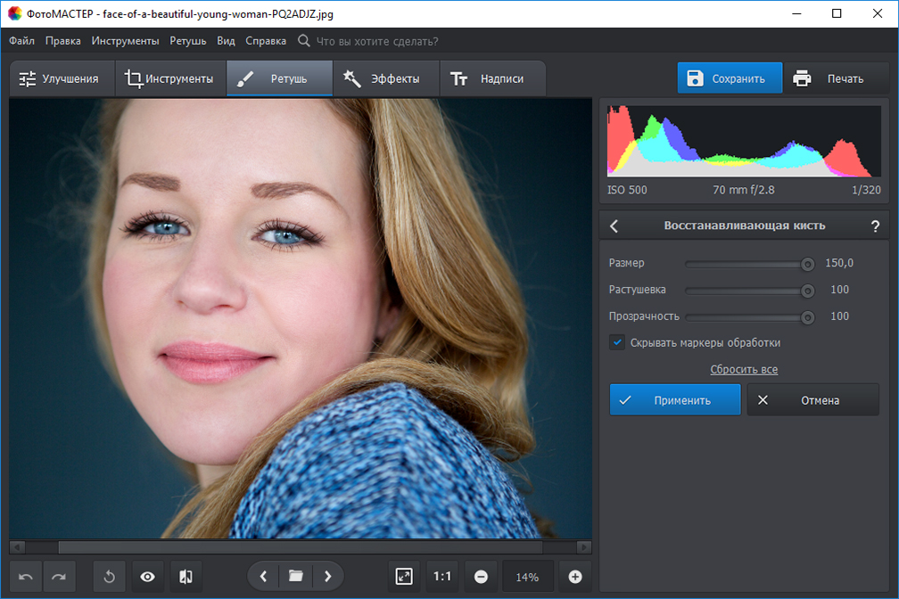The image size is (899, 599).
Task: Click the search field 'Что вы хотите сделать?'
Action: 377,41
